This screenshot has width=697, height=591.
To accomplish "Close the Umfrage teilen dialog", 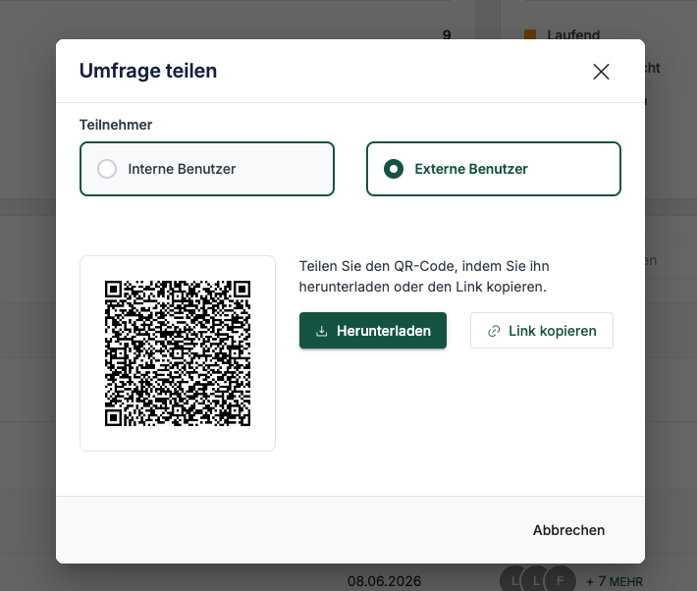I will pos(601,71).
